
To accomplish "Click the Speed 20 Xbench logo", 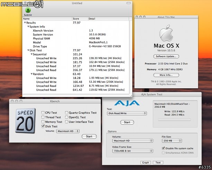I will coord(25,120).
